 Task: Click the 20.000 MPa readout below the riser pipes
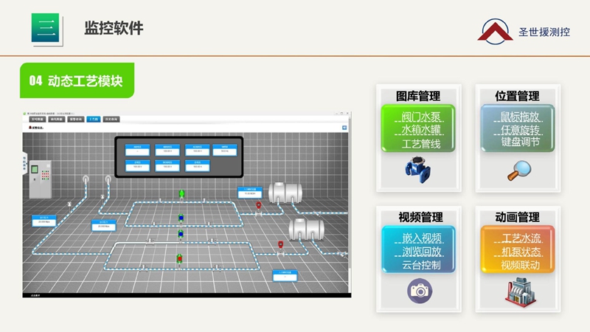pyautogui.click(x=103, y=226)
